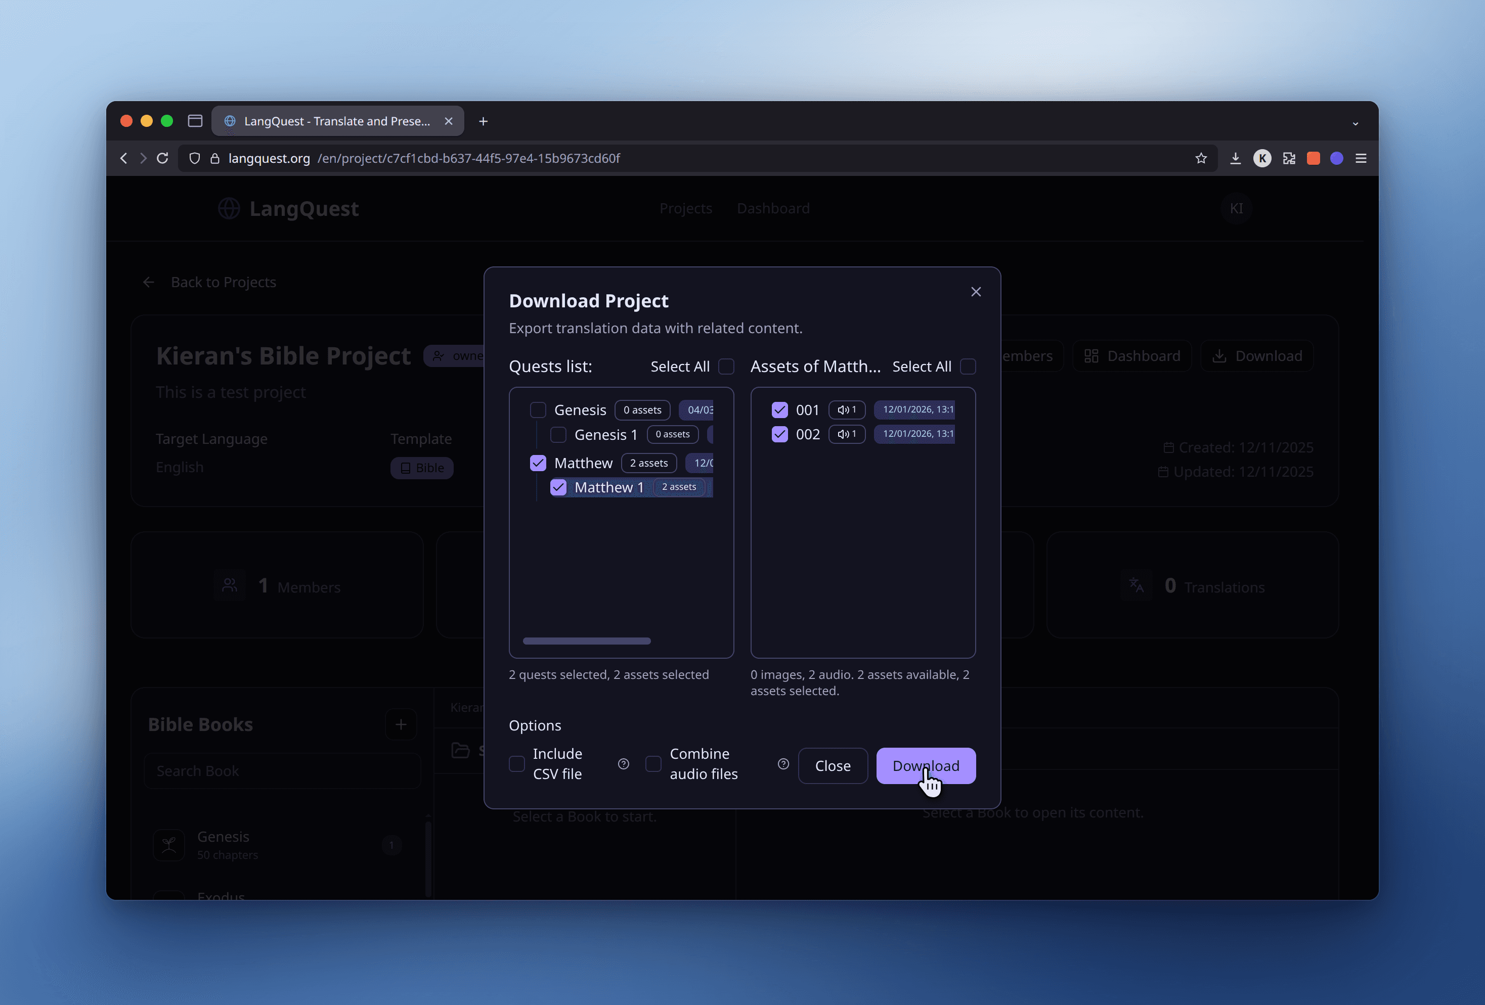
Task: Open the browser hamburger menu
Action: coord(1361,158)
